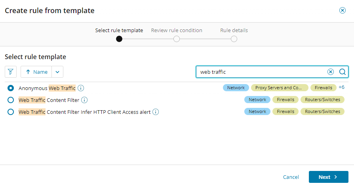The image size is (354, 188).
Task: Click the Cancel link
Action: [x=291, y=177]
